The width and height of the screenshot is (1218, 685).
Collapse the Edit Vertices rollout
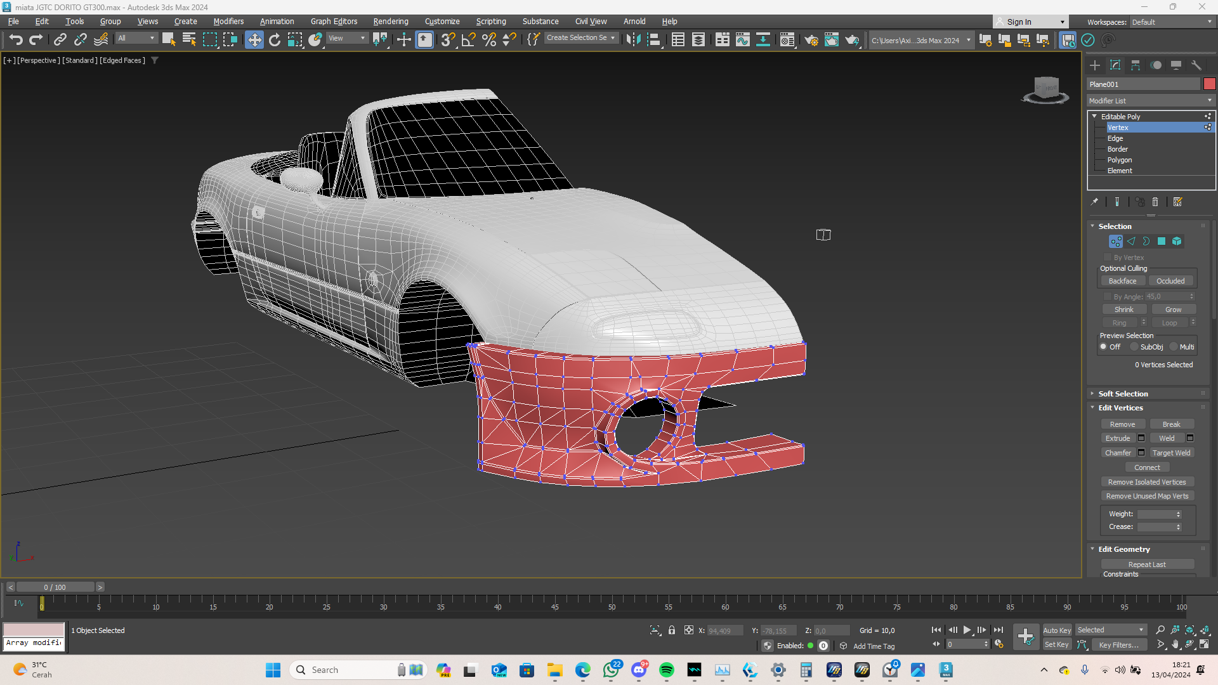pos(1120,408)
